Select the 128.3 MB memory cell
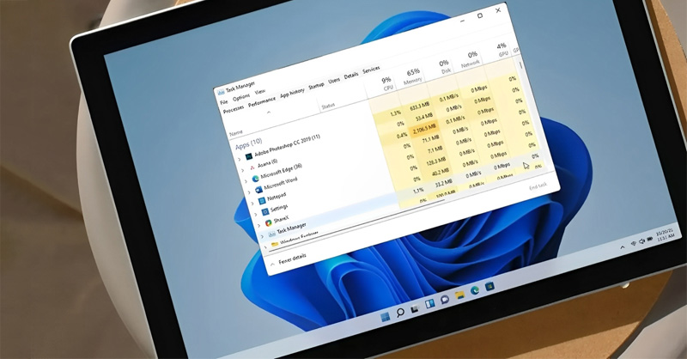The image size is (687, 359). click(436, 162)
